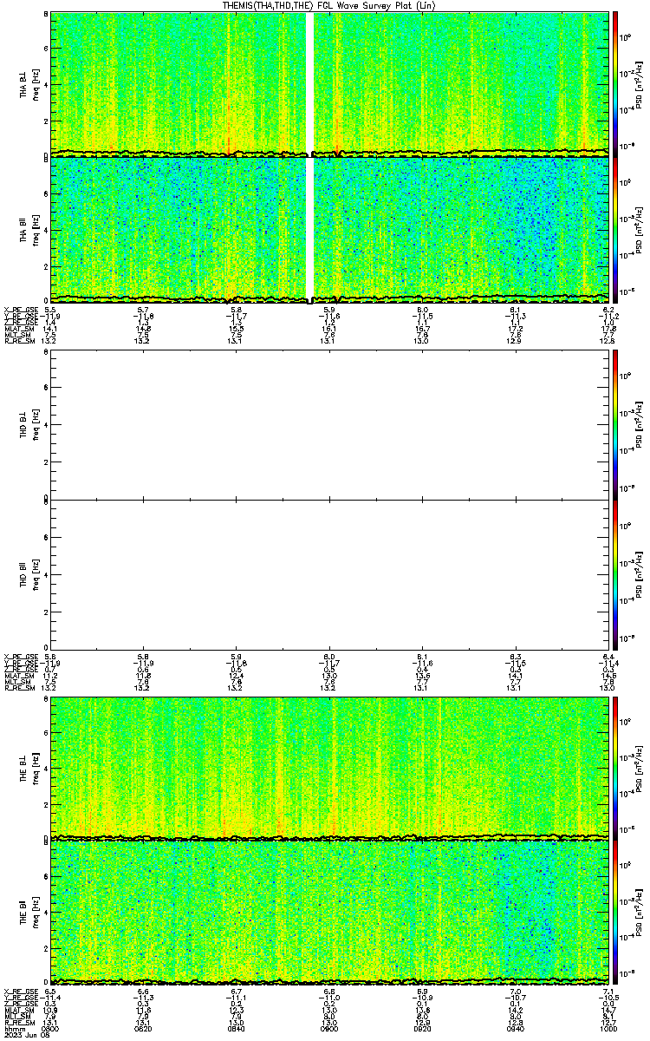The image size is (650, 1041).
Task: Click the black cyclotron line in THE BL panel
Action: [x=329, y=838]
